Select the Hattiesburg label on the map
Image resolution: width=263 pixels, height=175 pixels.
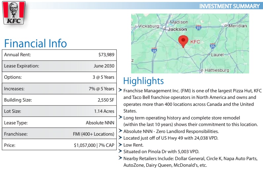(216, 70)
